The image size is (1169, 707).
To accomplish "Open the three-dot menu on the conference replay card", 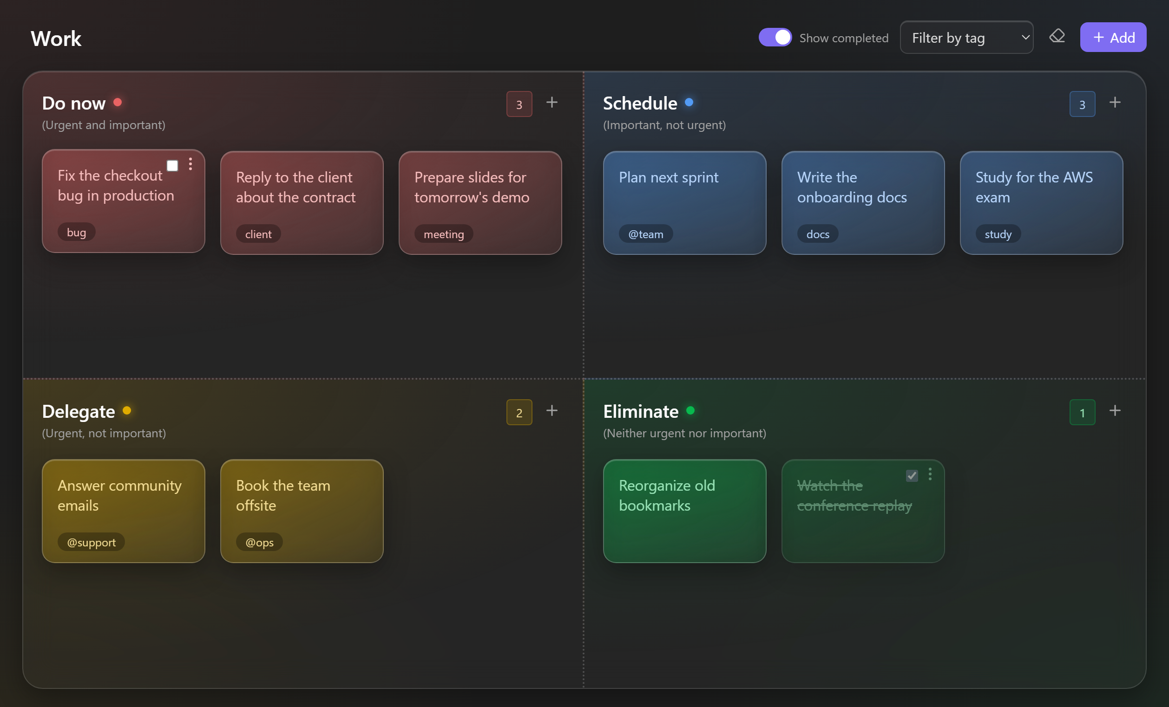I will (930, 474).
